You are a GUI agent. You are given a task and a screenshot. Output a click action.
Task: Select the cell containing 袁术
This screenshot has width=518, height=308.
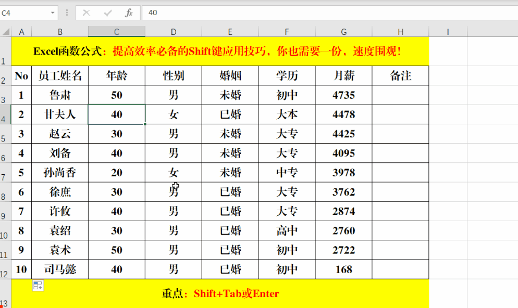60,250
